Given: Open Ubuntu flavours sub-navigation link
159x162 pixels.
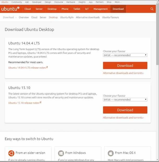Looking at the screenshot, I should (x=111, y=17).
